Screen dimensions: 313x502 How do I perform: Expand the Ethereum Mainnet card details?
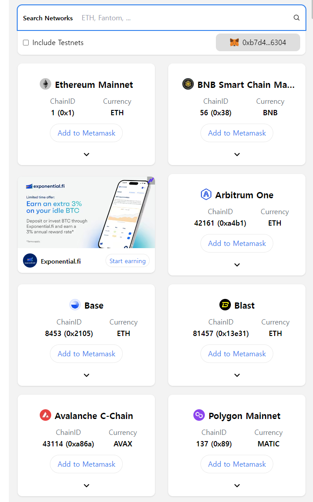point(87,155)
